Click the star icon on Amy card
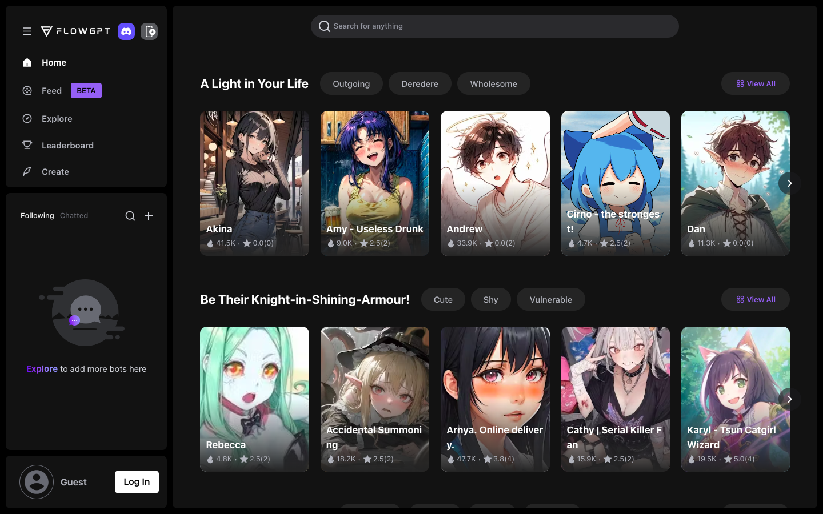 point(364,243)
